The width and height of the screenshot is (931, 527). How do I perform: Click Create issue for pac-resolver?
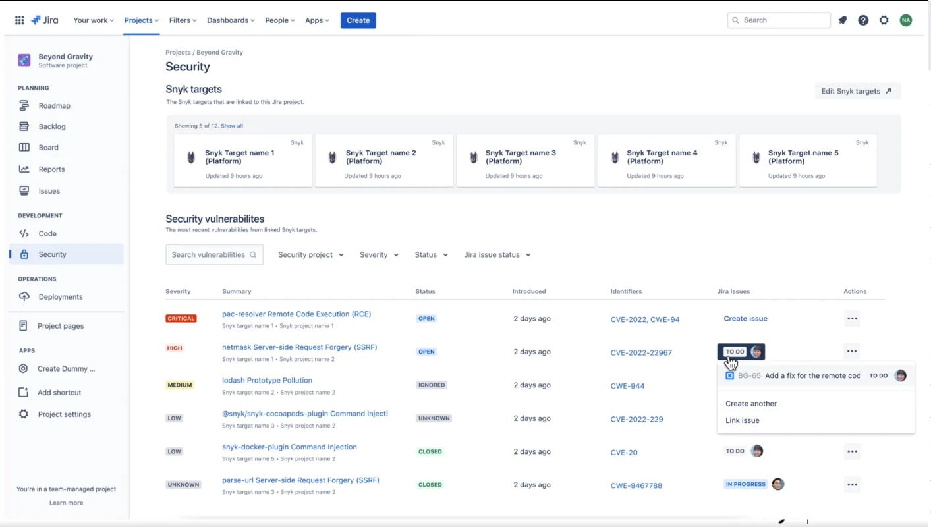(x=745, y=319)
